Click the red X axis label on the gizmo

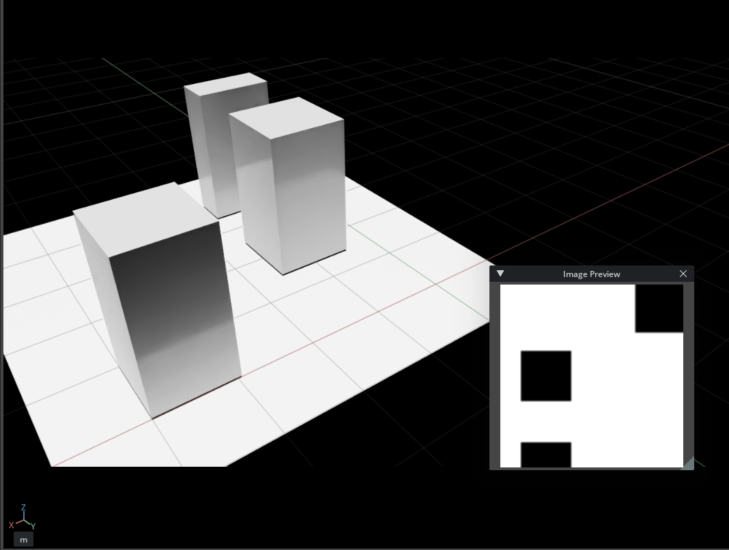[10, 525]
